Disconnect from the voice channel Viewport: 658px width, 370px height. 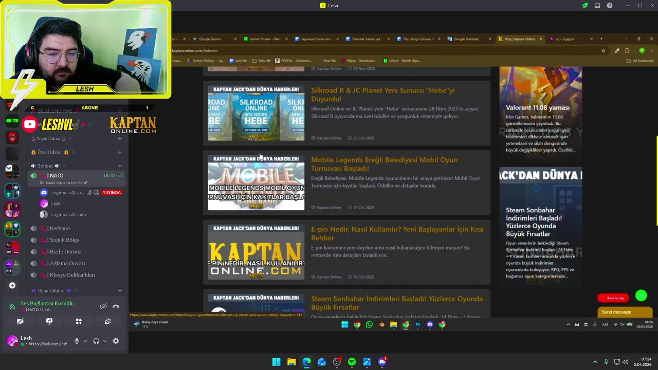click(x=116, y=306)
